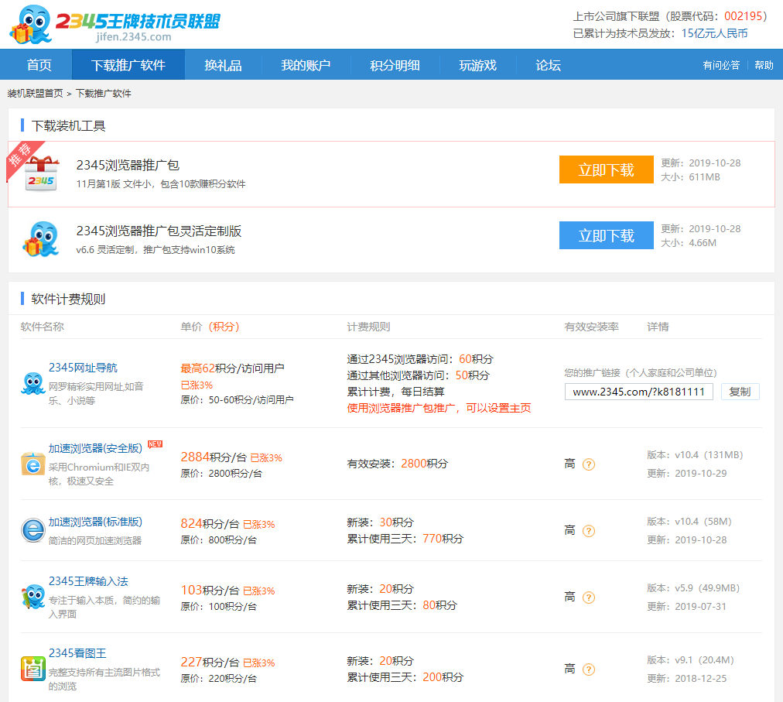Open 换礼品 navigation item

tap(223, 65)
